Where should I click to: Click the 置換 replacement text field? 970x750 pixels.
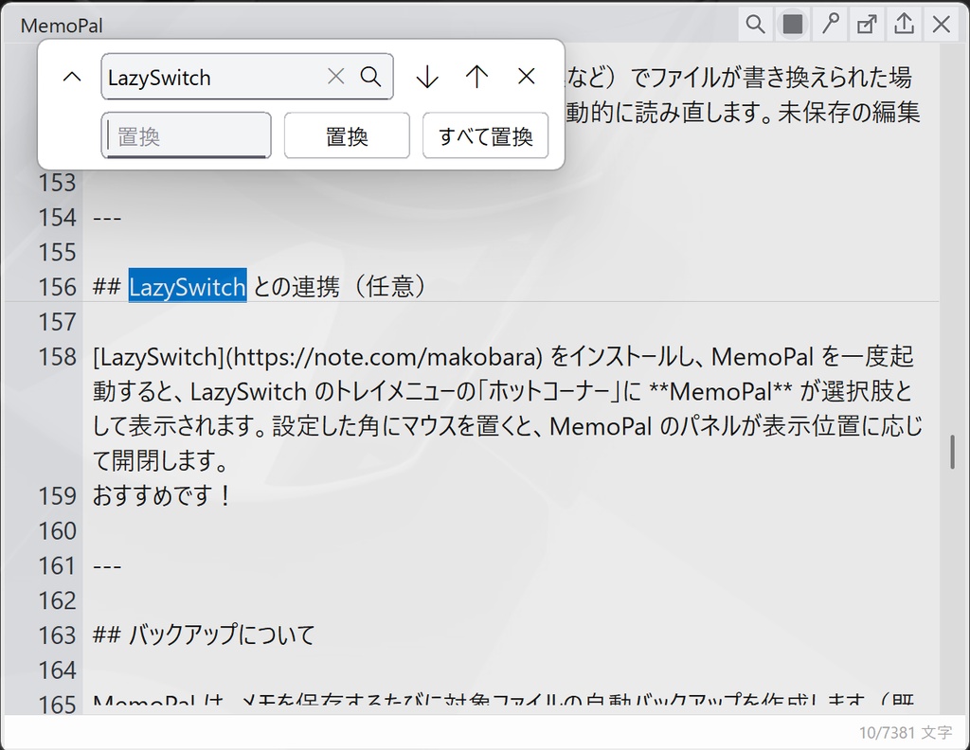[x=187, y=135]
